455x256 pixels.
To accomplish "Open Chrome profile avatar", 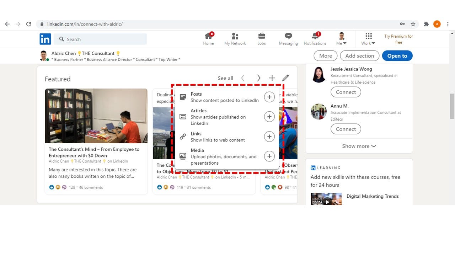I will click(437, 24).
